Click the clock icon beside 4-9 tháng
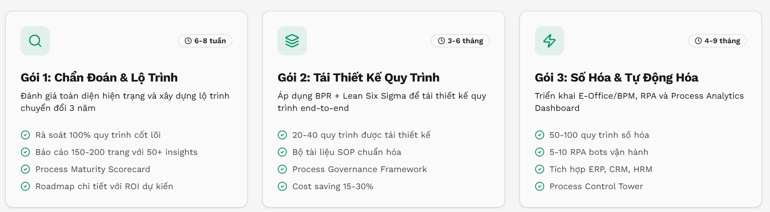 [698, 41]
